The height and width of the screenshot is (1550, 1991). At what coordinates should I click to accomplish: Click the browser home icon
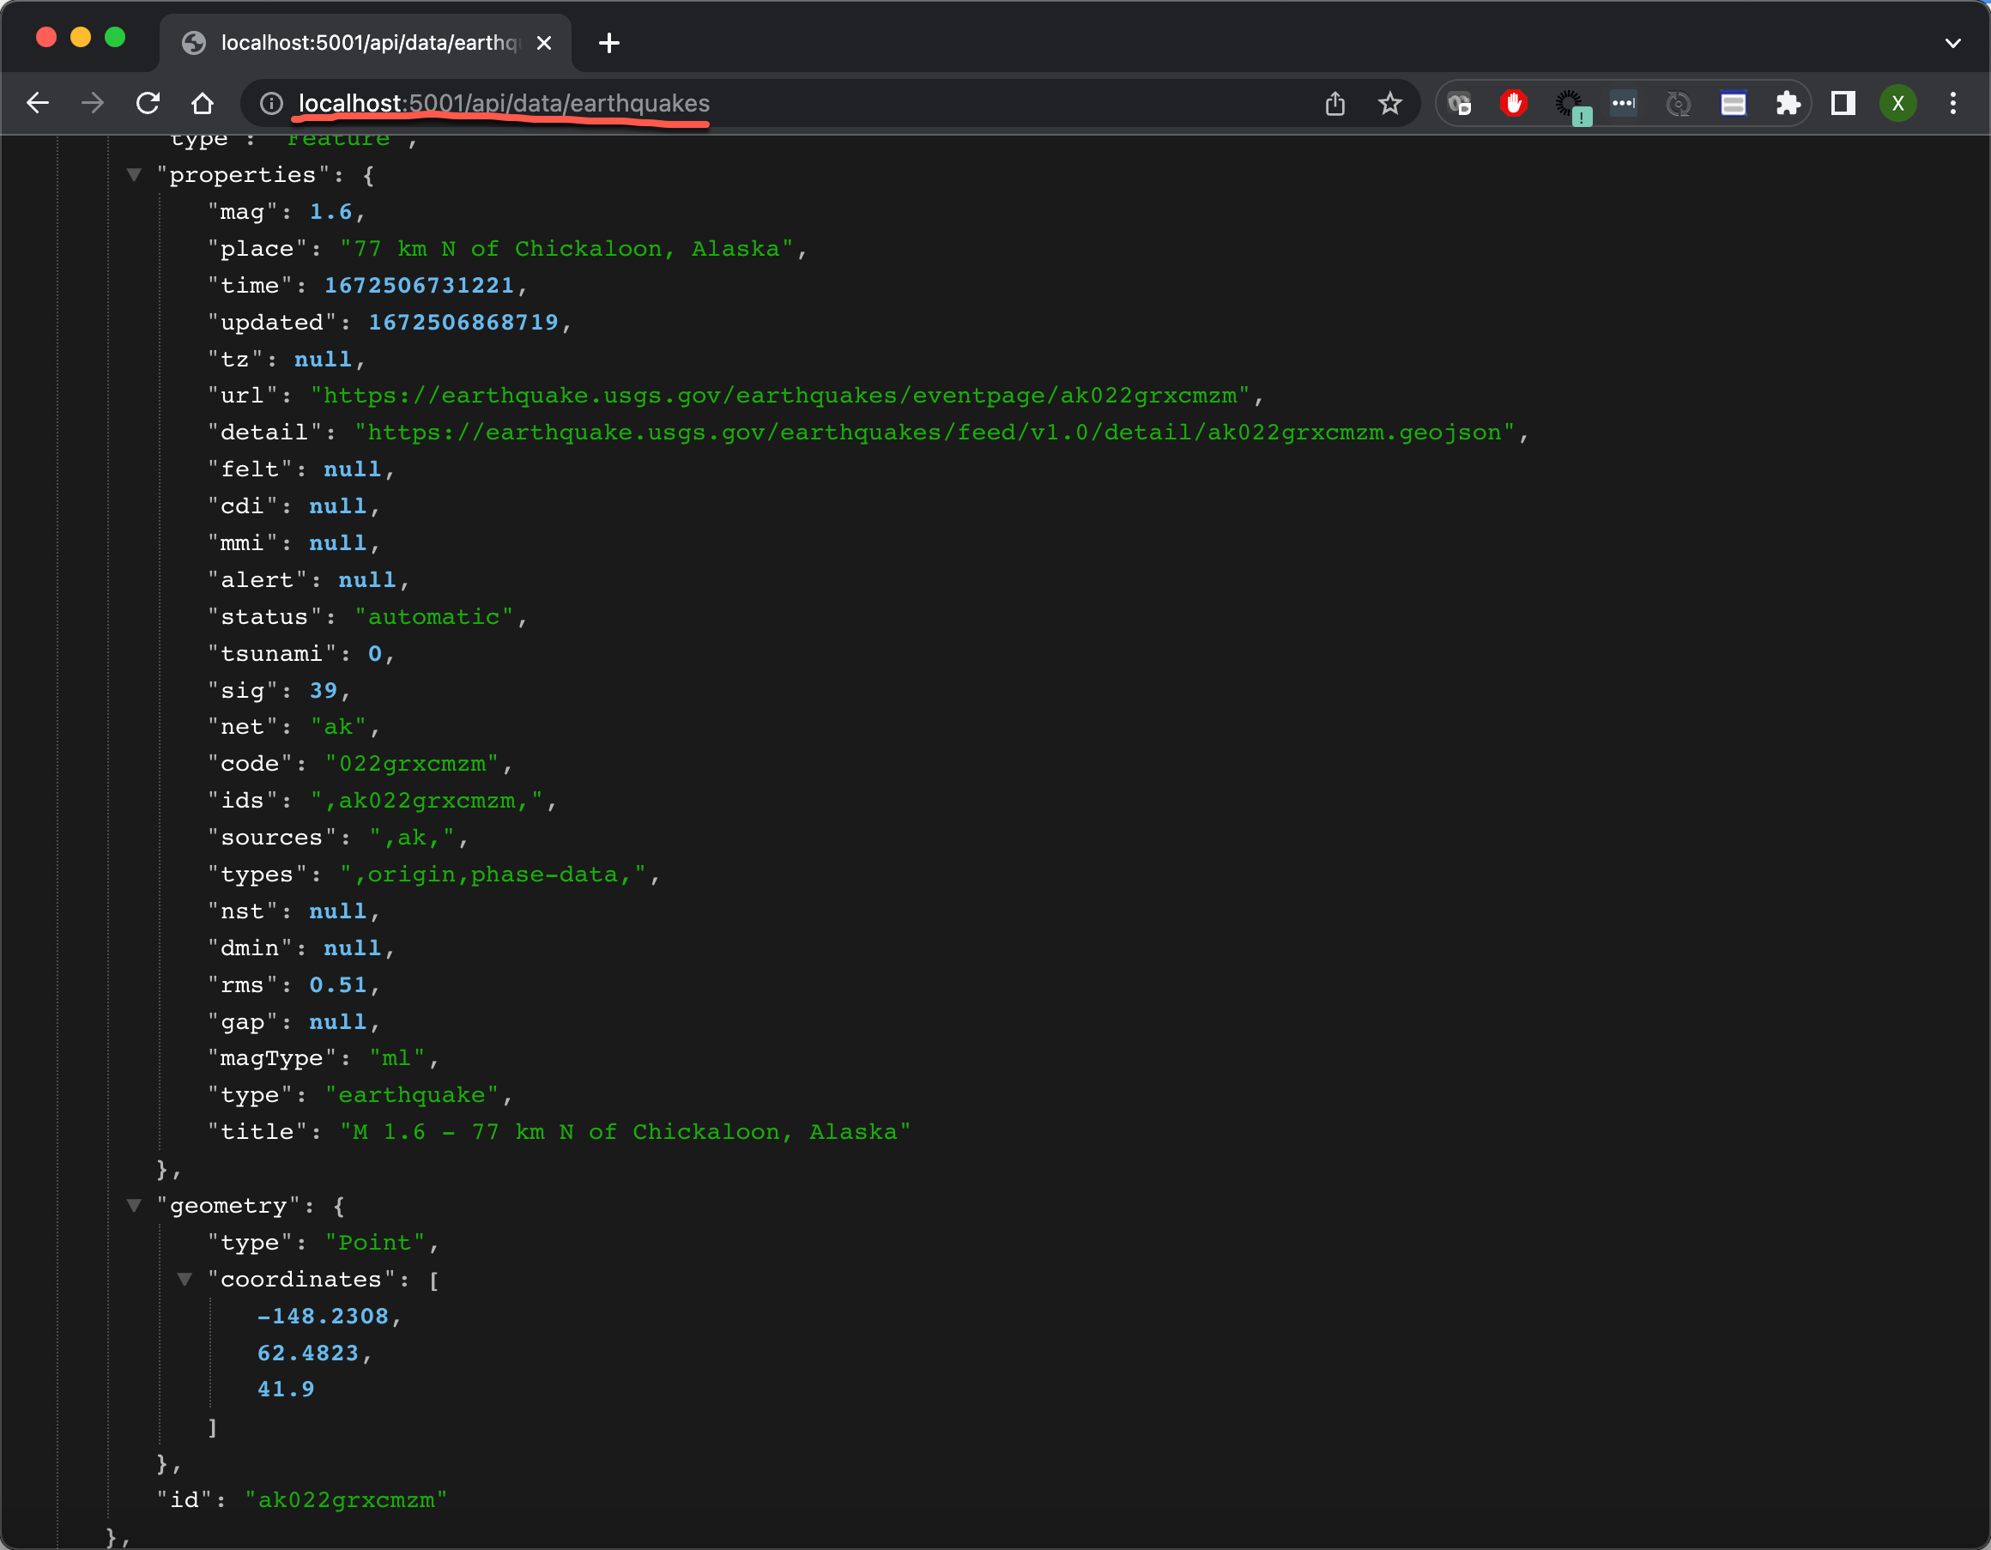203,103
